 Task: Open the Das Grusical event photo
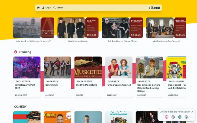[149, 68]
